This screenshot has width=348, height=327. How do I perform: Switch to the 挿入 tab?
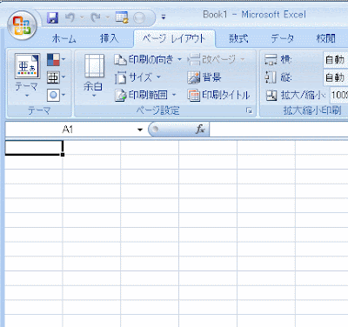pyautogui.click(x=110, y=38)
